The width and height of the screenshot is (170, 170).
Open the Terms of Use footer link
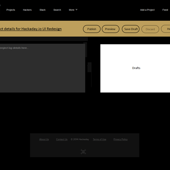(99, 139)
